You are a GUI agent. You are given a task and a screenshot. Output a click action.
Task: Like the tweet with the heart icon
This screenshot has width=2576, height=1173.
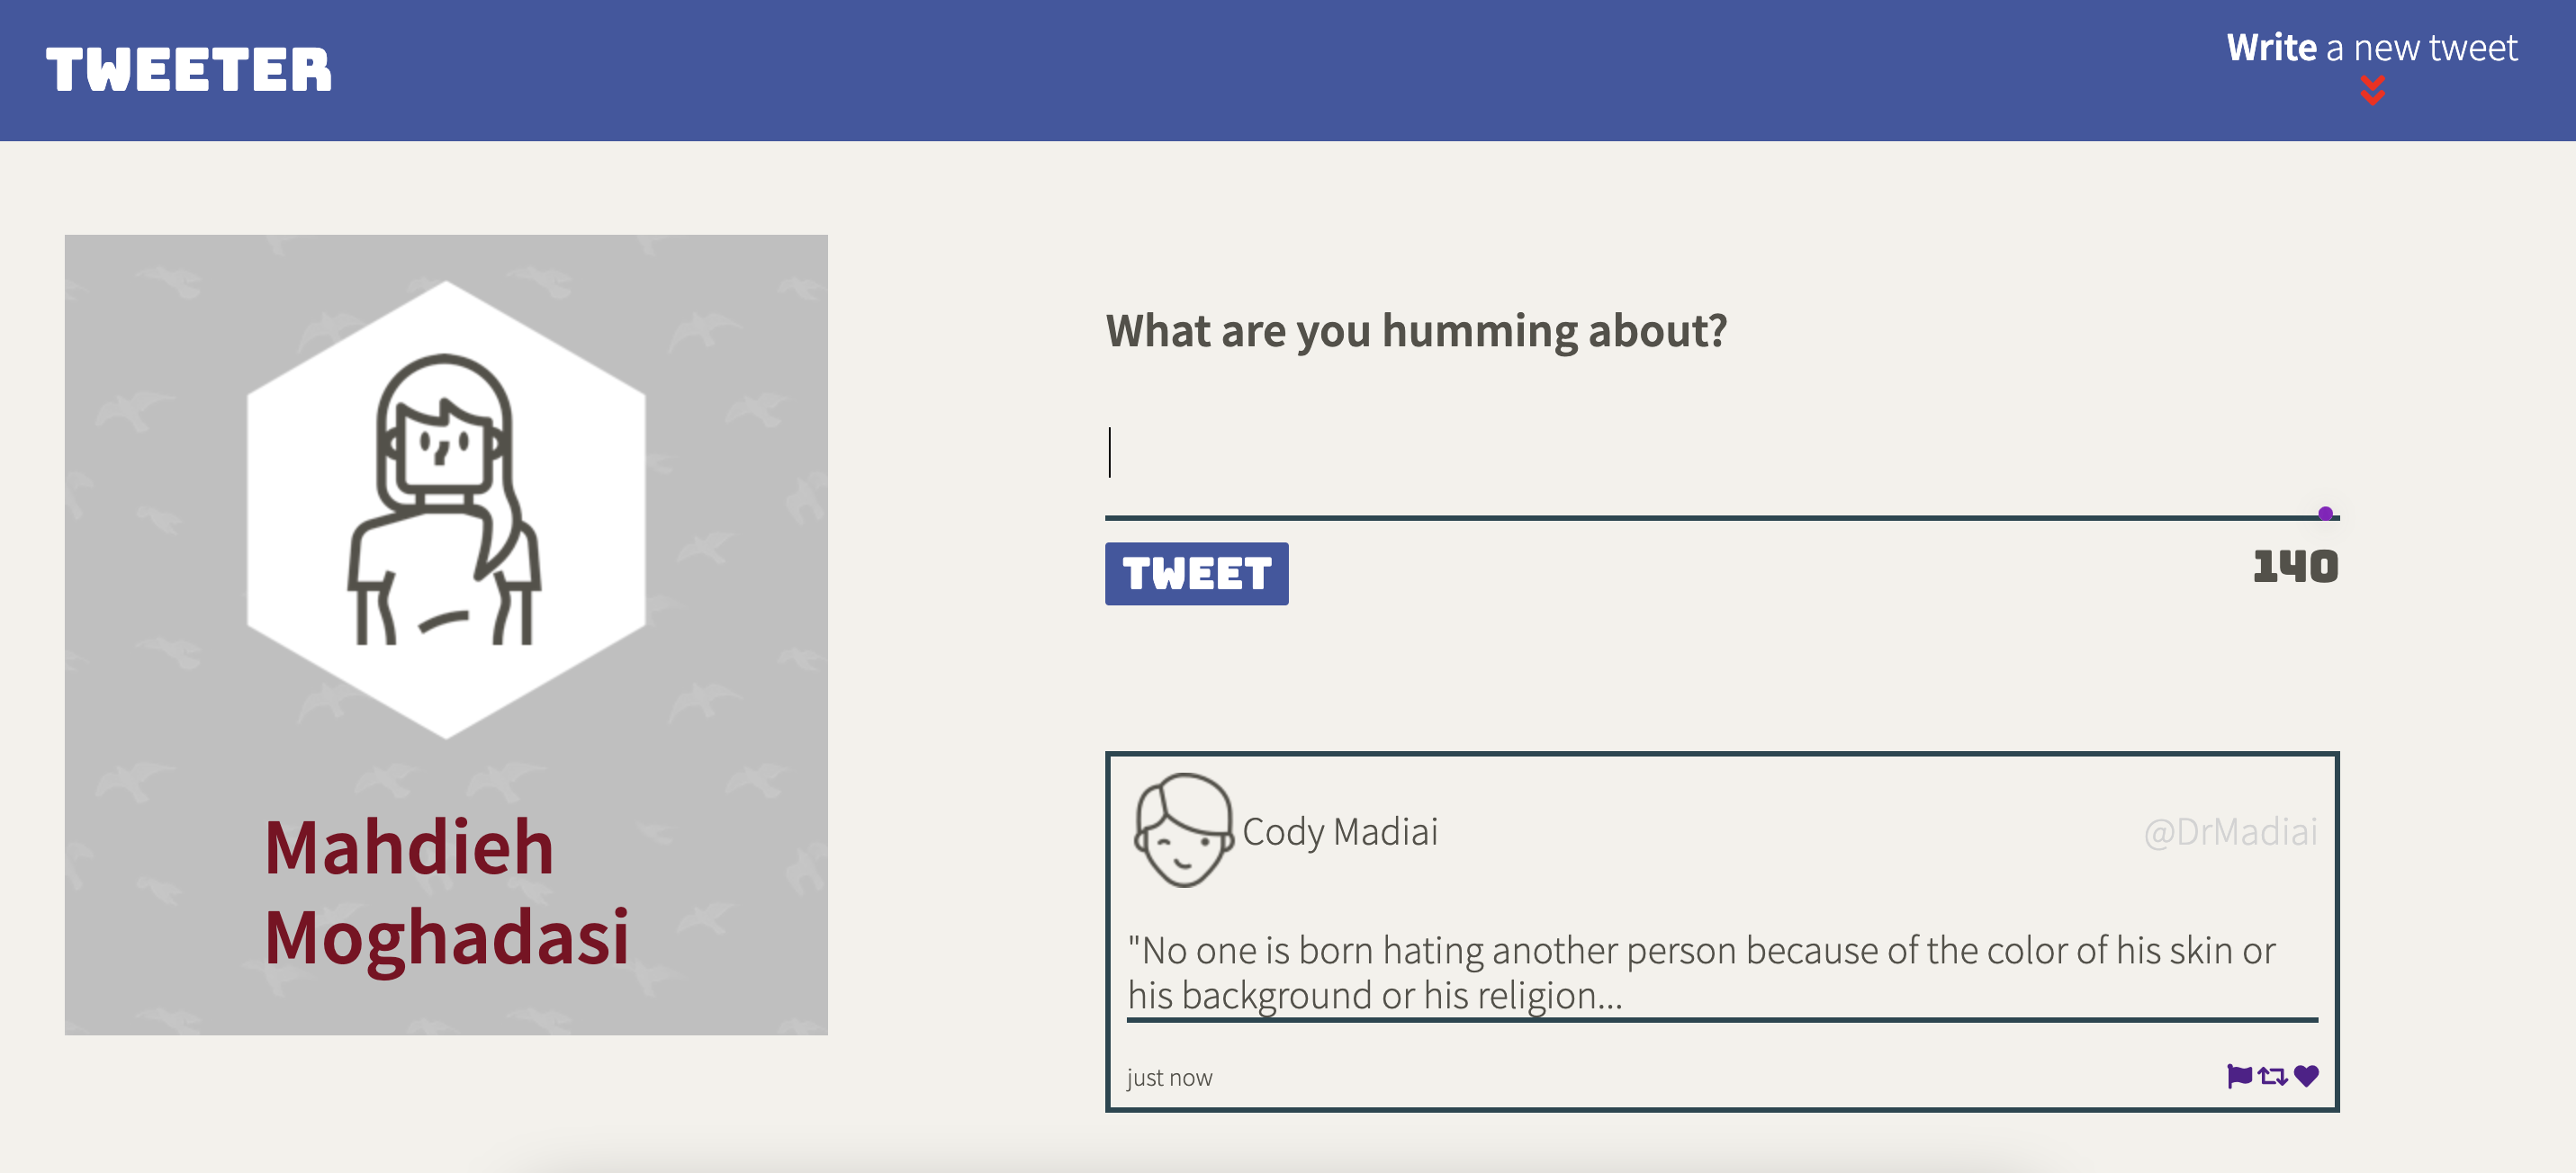[x=2306, y=1076]
